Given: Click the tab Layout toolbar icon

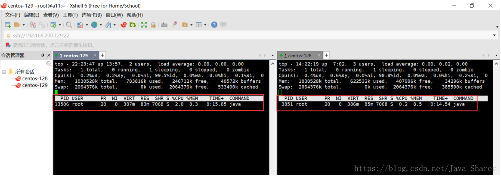Looking at the screenshot, I should click(199, 25).
